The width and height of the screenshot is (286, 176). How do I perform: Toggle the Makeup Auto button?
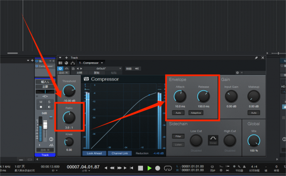pos(254,113)
